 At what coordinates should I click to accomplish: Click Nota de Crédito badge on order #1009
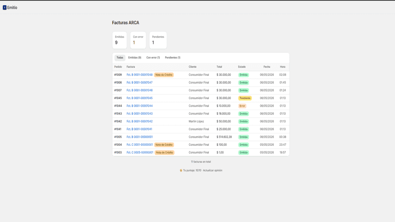(x=164, y=75)
